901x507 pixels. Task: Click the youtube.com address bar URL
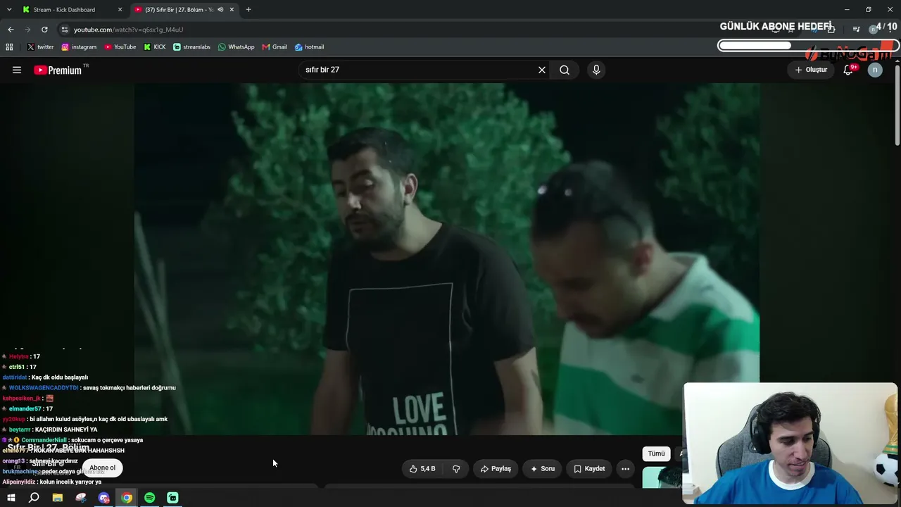[129, 30]
